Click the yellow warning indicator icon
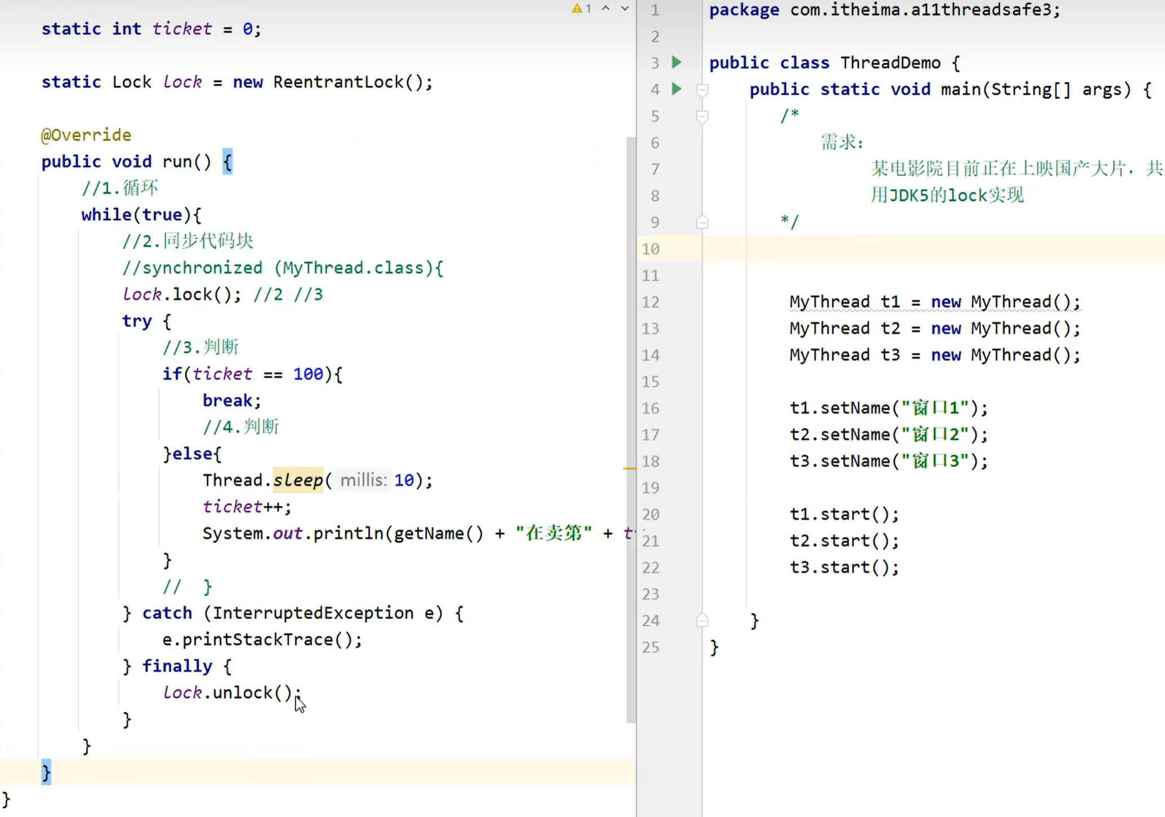1165x817 pixels. 577,8
